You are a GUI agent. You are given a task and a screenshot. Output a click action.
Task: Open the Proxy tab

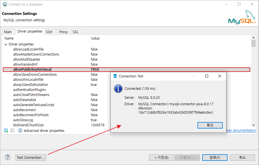[63, 32]
